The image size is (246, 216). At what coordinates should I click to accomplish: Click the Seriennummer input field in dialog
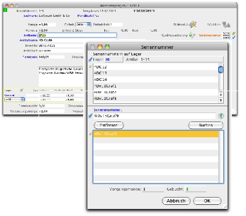(x=154, y=116)
